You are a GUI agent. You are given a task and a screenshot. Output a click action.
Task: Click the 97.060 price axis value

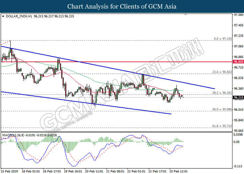tap(239, 46)
